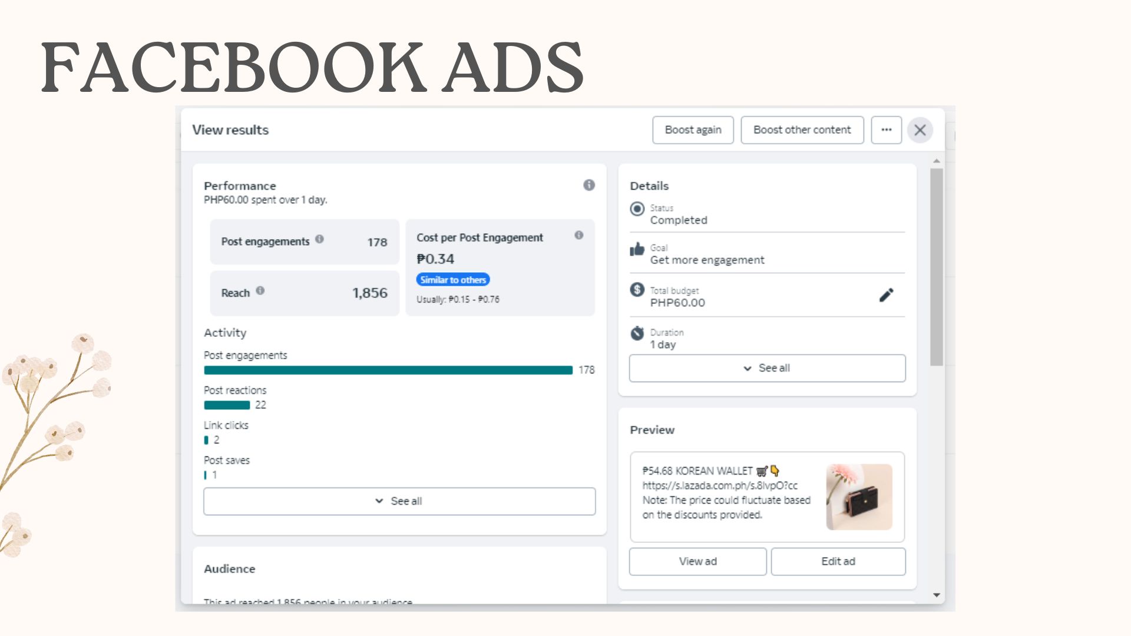Click info icon next to Reach
This screenshot has width=1131, height=636.
(260, 291)
